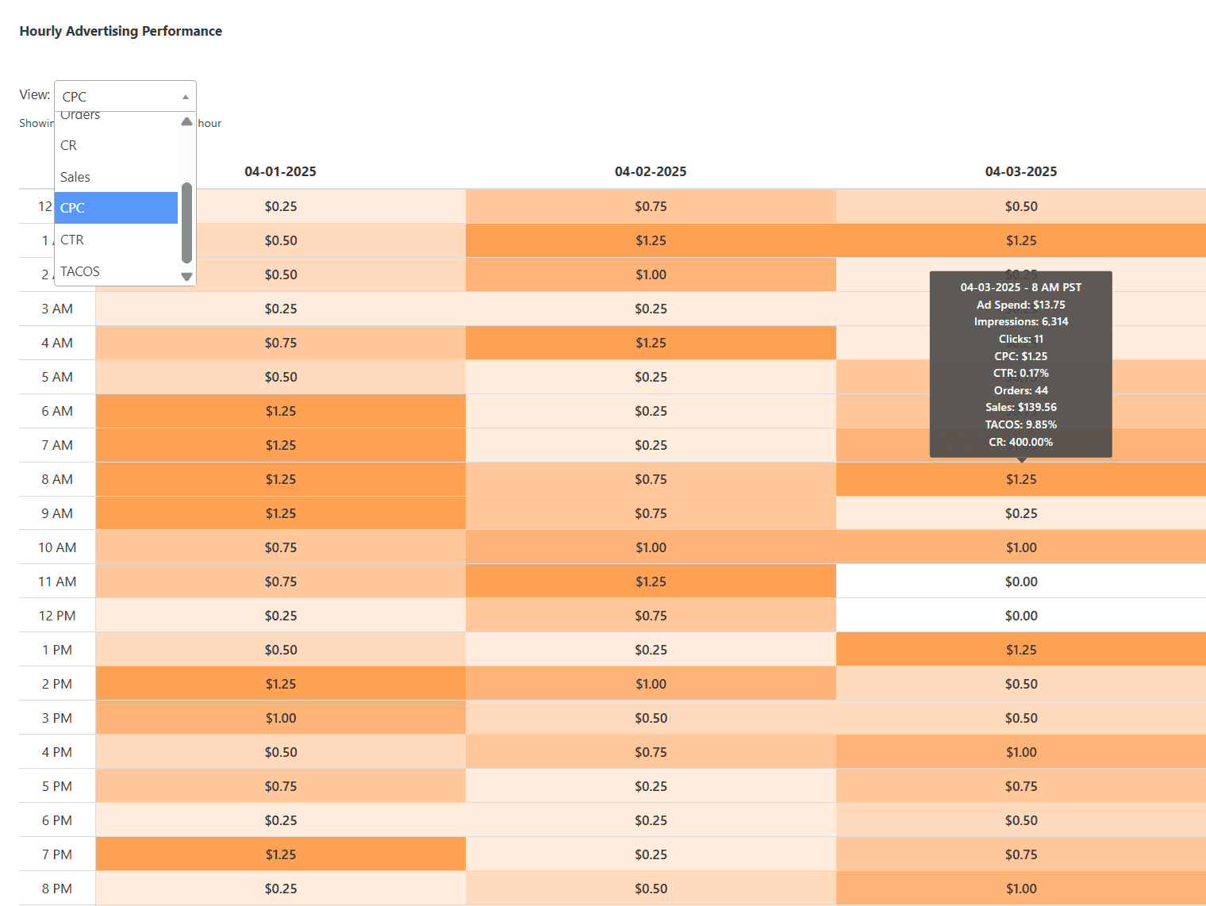This screenshot has height=906, width=1206.
Task: Click the 12 PM row label
Action: tap(56, 615)
